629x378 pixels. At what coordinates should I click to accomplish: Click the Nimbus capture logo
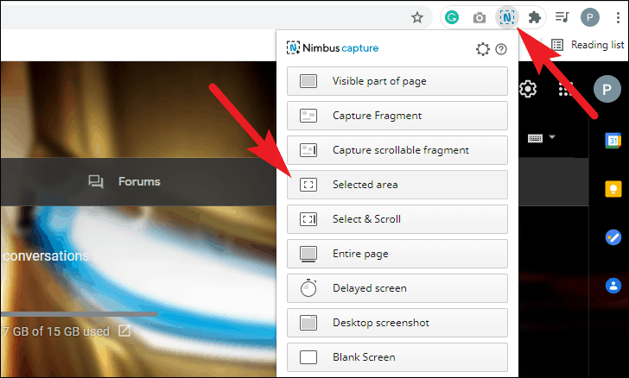coord(332,48)
